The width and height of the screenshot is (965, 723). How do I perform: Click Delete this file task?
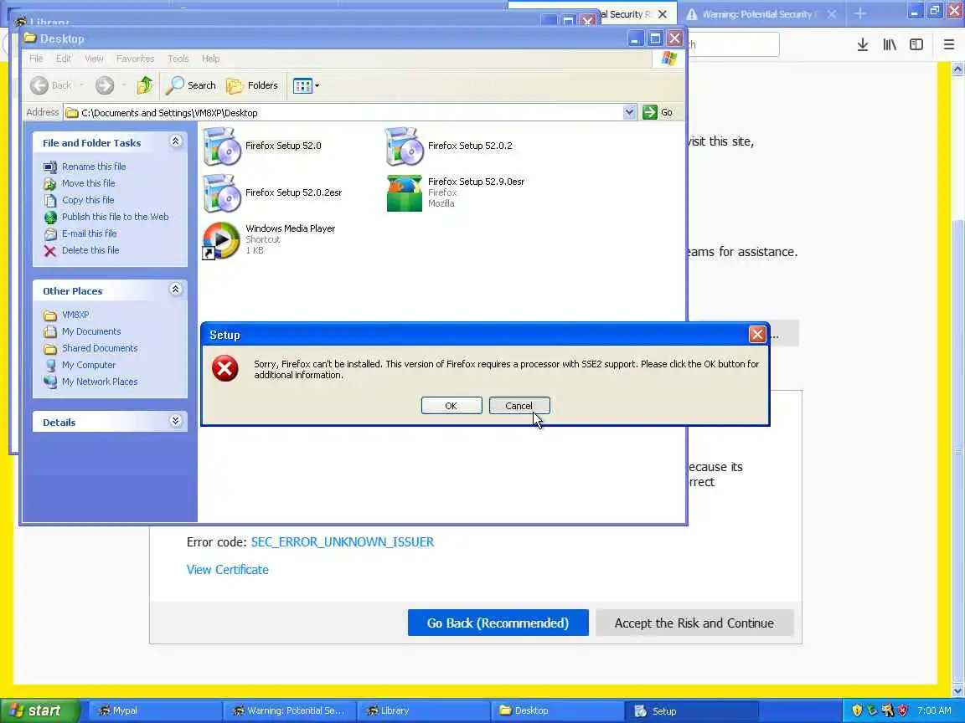point(90,250)
